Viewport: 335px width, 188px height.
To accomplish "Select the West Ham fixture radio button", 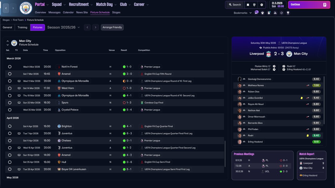I will click(10, 88).
